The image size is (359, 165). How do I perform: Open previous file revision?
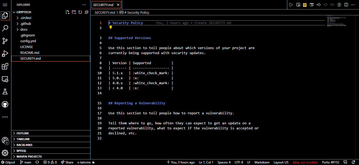[319, 5]
